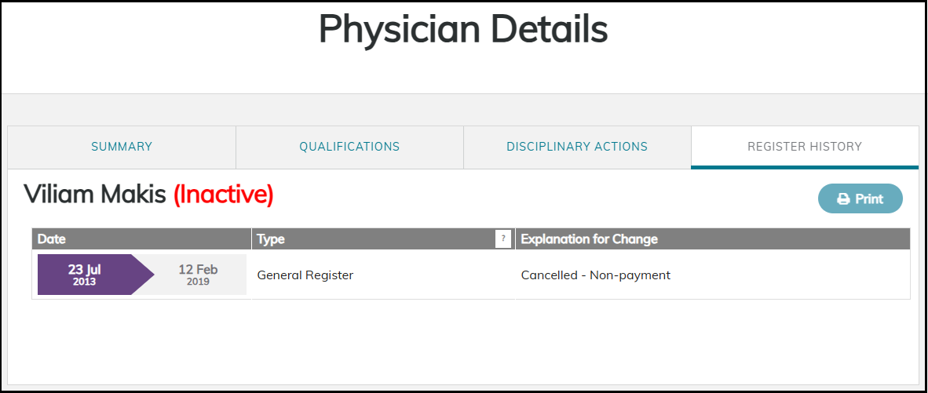Click the Explanation for Change header
This screenshot has height=393, width=928.
click(x=589, y=239)
